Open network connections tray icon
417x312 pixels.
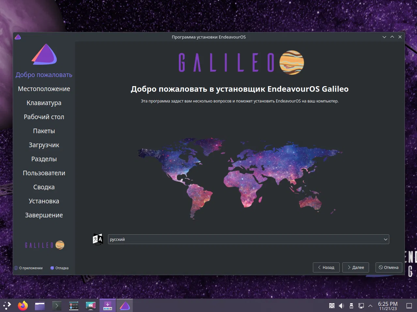coord(361,306)
